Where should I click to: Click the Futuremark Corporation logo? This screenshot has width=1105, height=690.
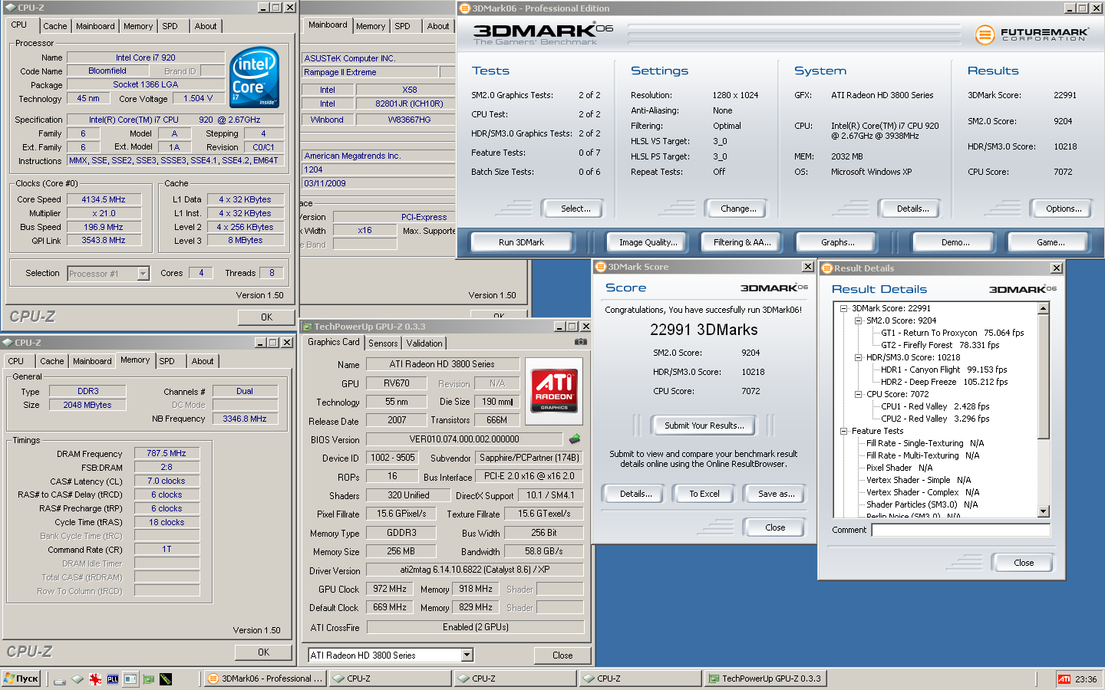(1031, 34)
